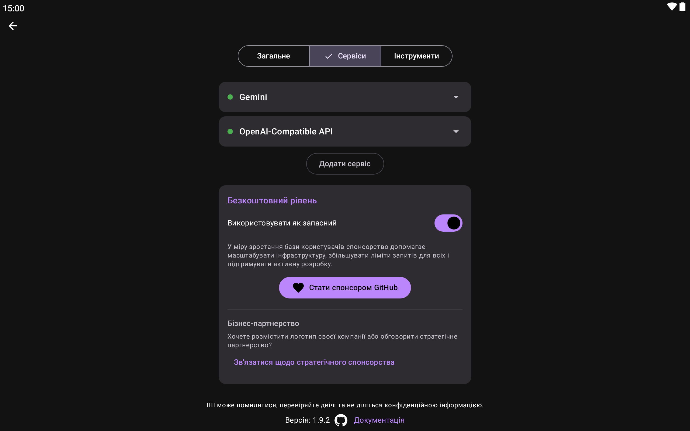The image size is (690, 431).
Task: Switch to the Загальне tab
Action: 273,56
